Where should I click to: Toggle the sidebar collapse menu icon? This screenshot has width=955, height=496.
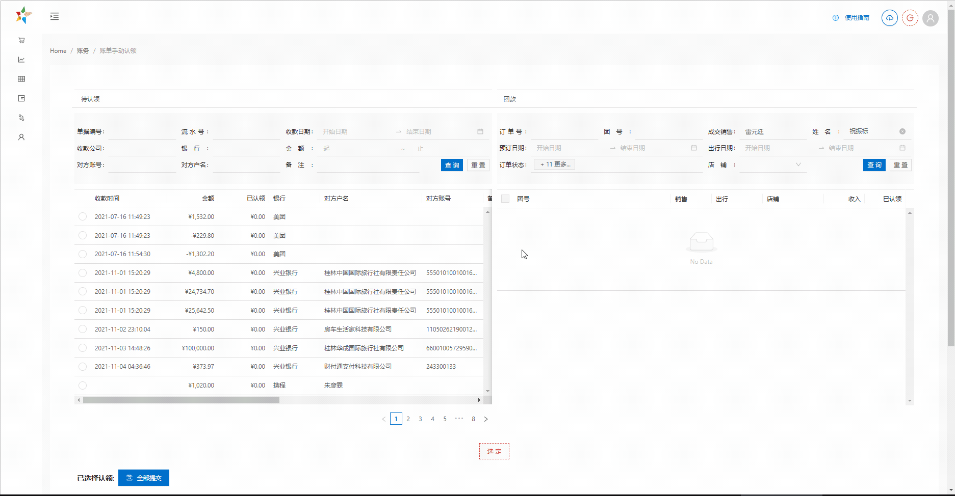(x=55, y=16)
